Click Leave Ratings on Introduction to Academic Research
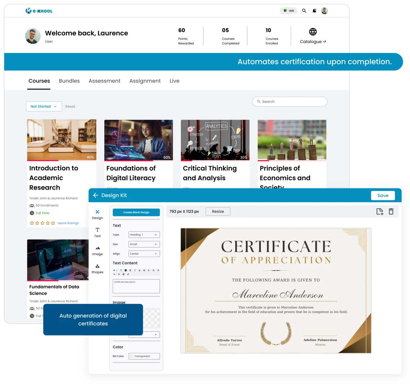This screenshot has height=384, width=410. [68, 223]
